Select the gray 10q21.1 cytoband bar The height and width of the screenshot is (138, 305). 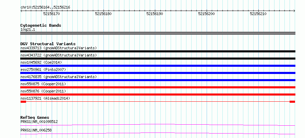(158, 33)
